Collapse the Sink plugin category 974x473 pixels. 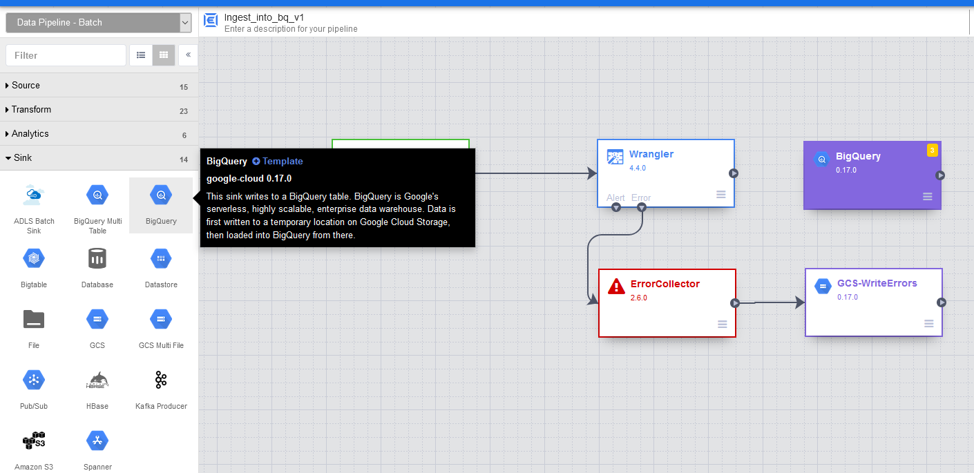tap(99, 158)
